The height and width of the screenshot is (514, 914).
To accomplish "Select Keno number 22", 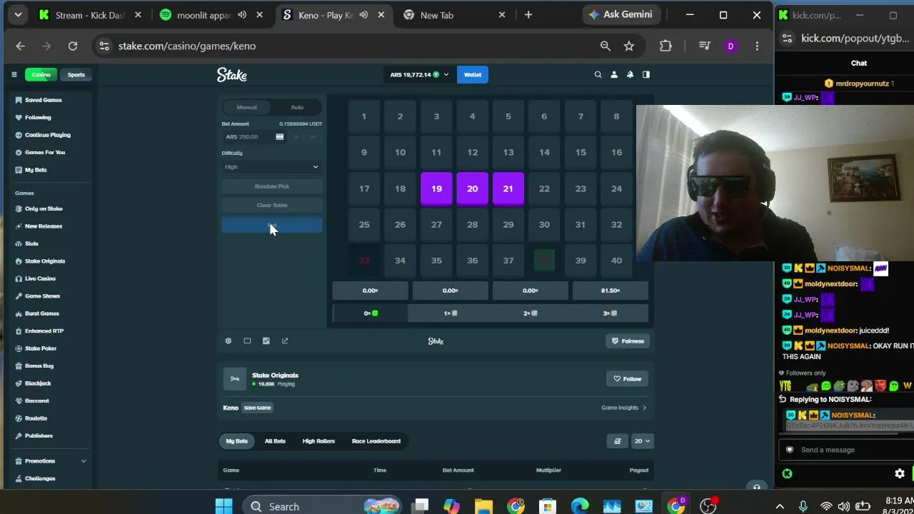I will click(544, 188).
